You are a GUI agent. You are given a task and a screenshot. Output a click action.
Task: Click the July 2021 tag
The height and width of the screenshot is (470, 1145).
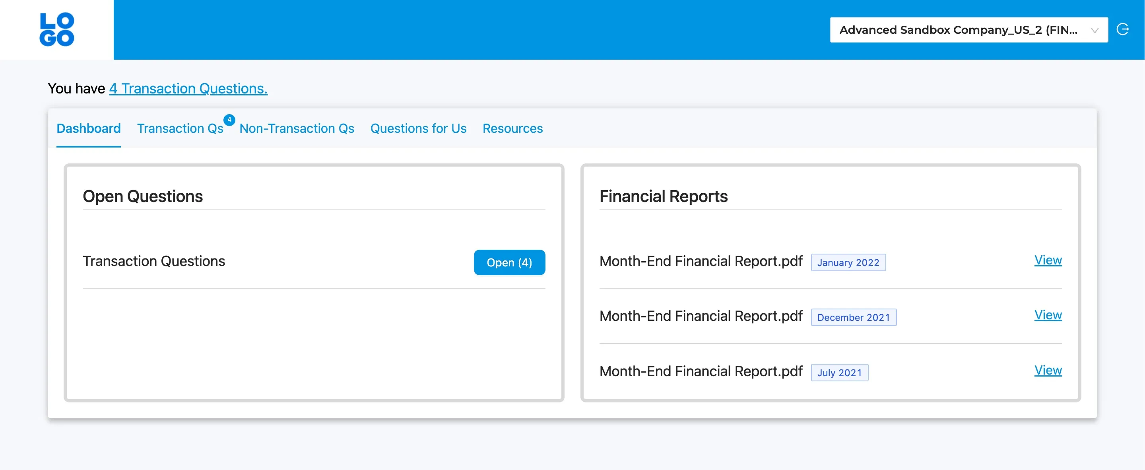click(839, 373)
